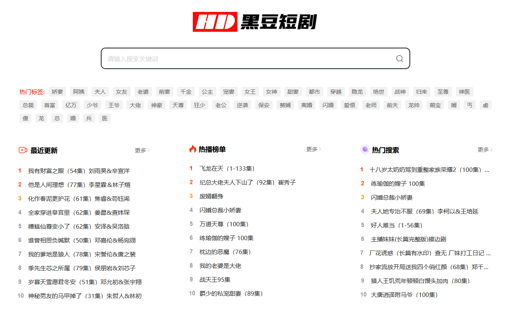Select the 萌宝 tag
Image resolution: width=511 pixels, height=310 pixels.
435,105
